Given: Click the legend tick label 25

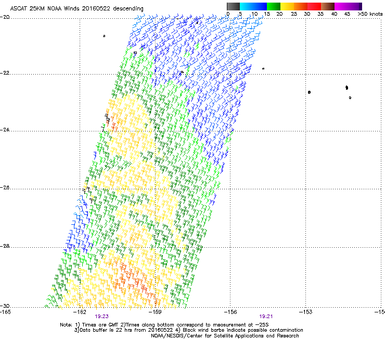Looking at the screenshot, I should pyautogui.click(x=294, y=14).
